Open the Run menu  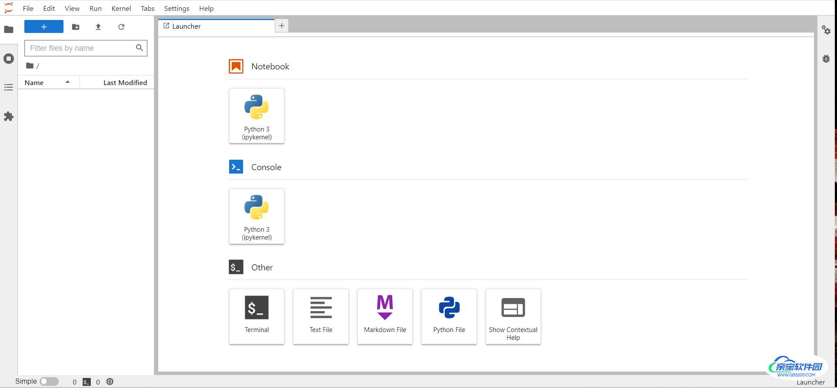96,8
